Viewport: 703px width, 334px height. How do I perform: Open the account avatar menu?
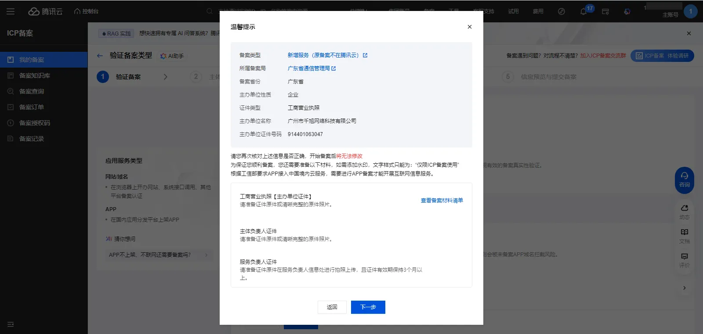click(x=690, y=11)
